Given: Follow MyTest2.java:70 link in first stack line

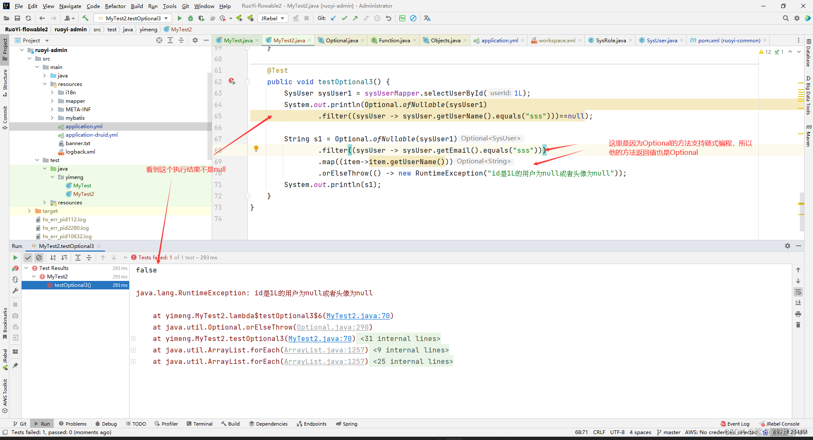Looking at the screenshot, I should point(358,316).
